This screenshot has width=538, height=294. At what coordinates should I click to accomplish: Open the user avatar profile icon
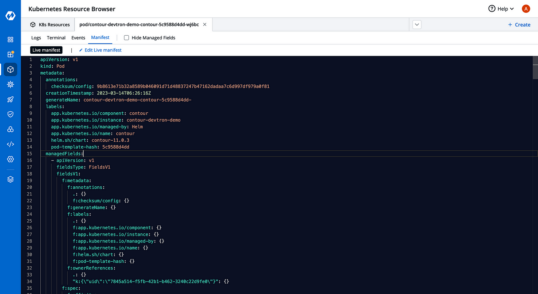526,9
